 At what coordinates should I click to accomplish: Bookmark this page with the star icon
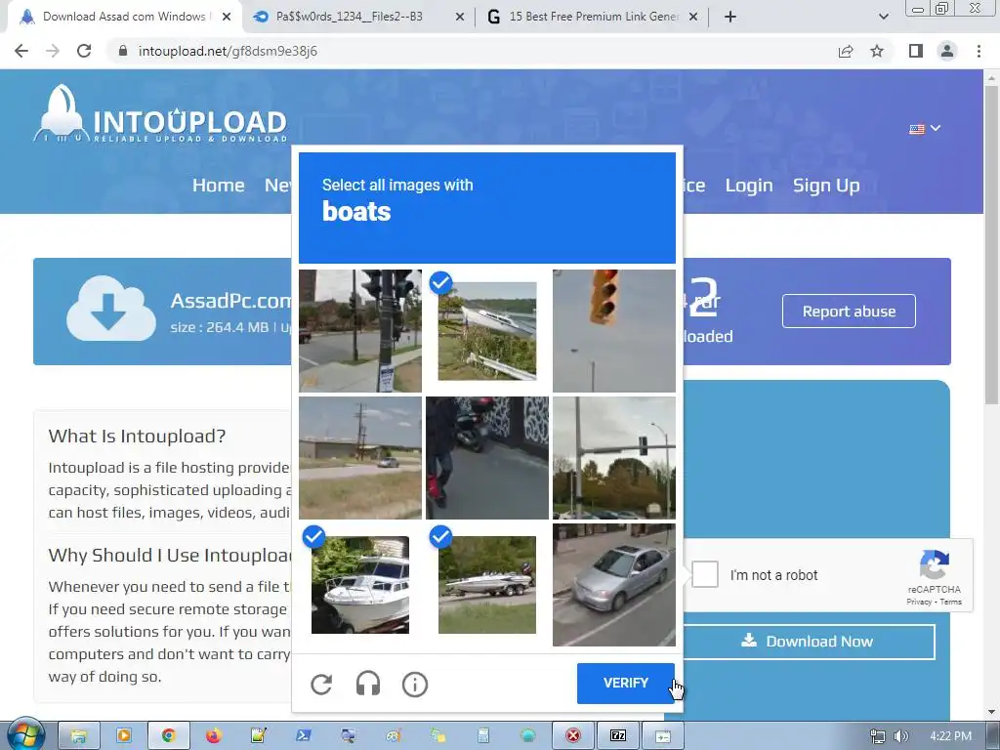click(x=877, y=51)
